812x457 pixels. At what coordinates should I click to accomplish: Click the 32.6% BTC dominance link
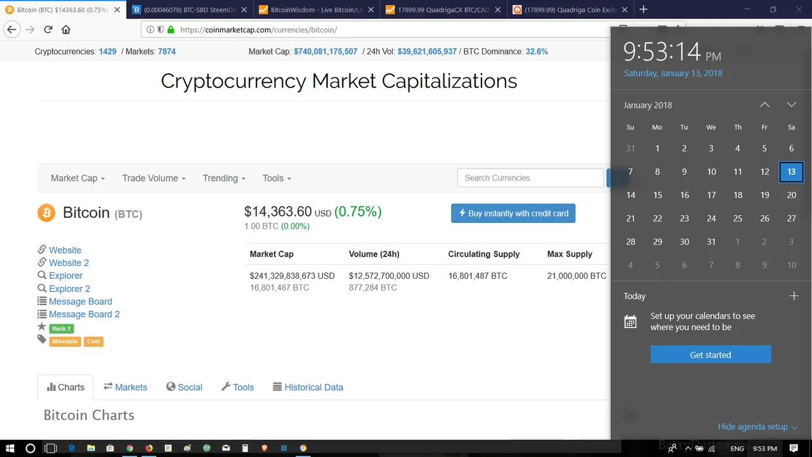click(x=537, y=51)
